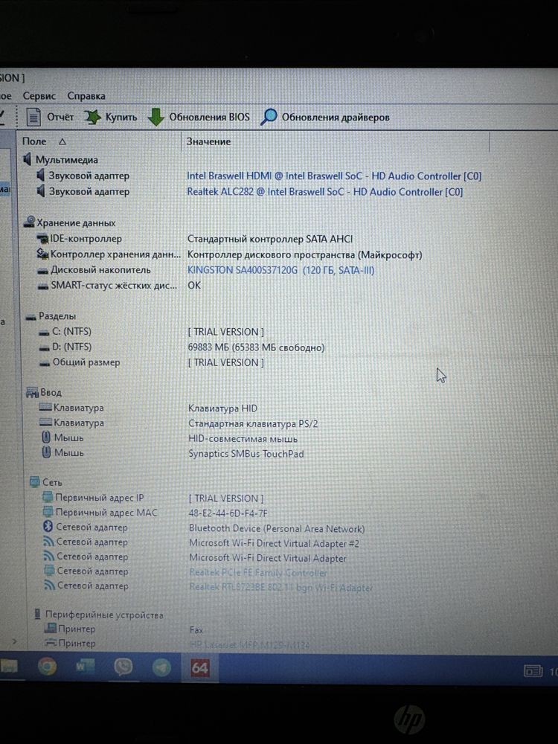558x744 pixels.
Task: Open Viber from the taskbar
Action: pyautogui.click(x=124, y=667)
